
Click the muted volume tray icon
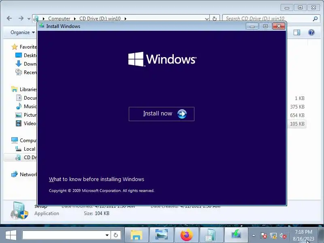283,235
